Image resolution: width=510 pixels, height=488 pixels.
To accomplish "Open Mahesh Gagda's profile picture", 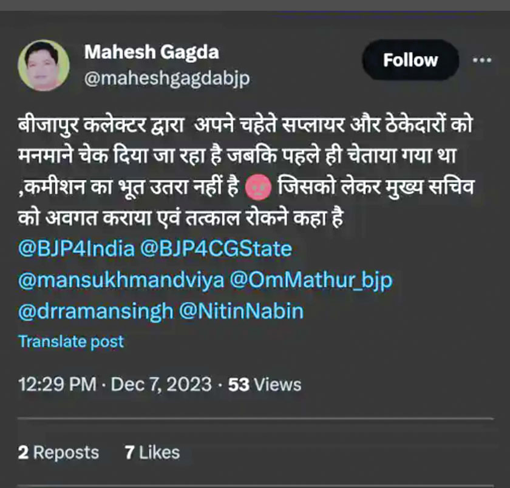I will (x=43, y=66).
